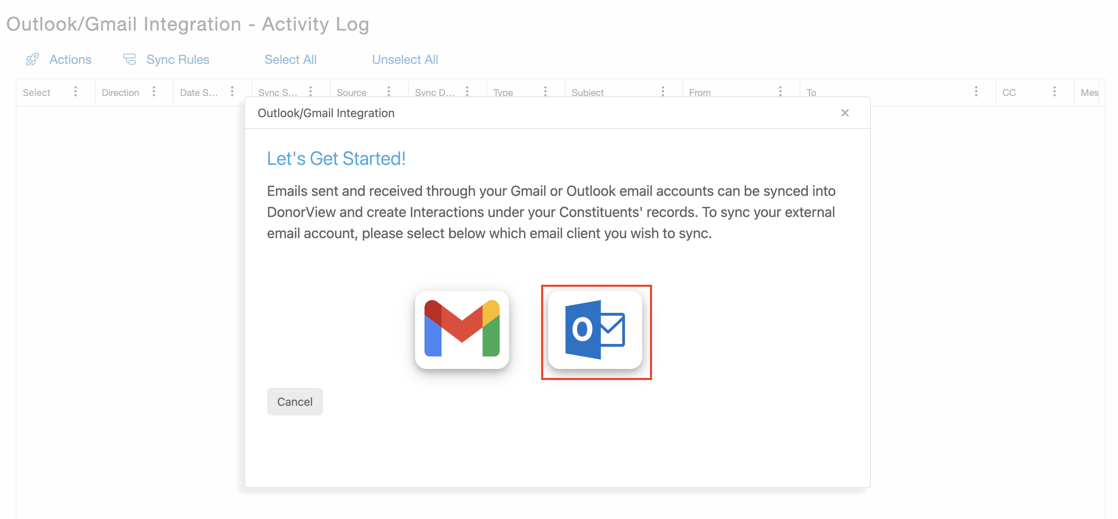
Task: Open CC column options menu
Action: click(x=1054, y=92)
